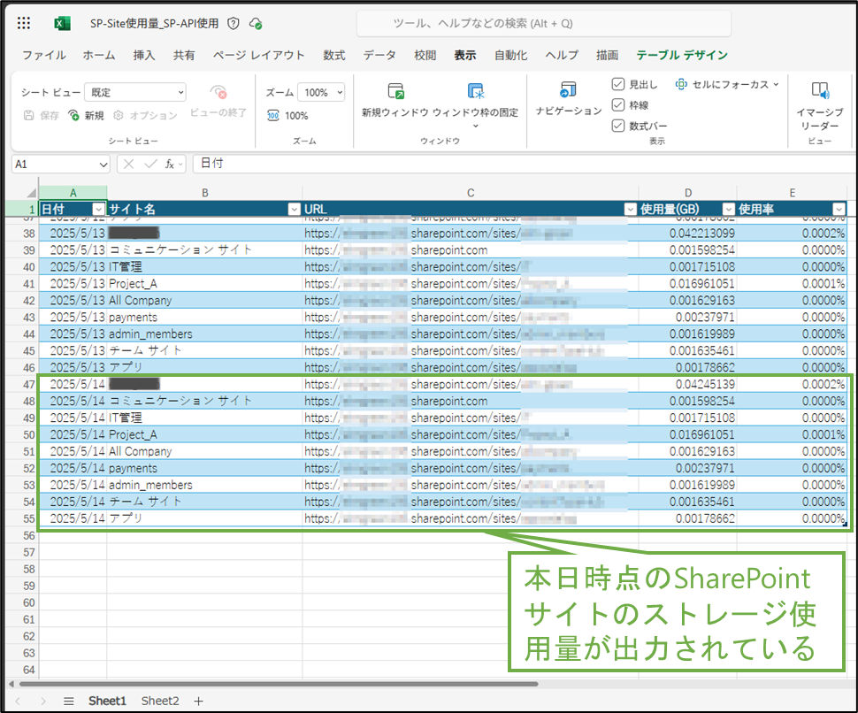
Task: Select cell 0.04245139 in row 47
Action: click(x=688, y=384)
